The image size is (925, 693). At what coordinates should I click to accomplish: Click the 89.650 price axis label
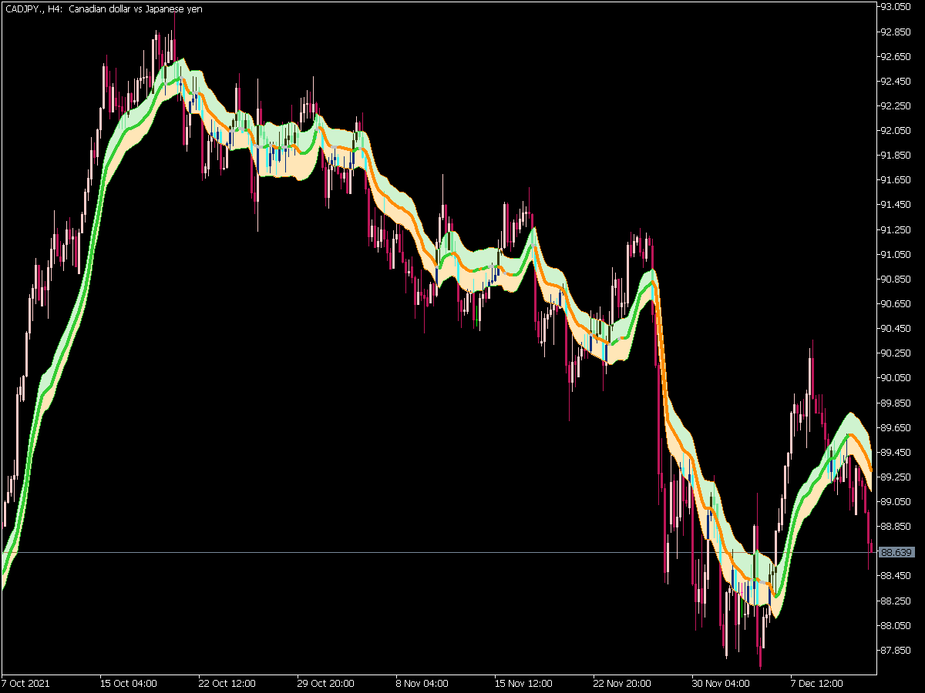(896, 427)
